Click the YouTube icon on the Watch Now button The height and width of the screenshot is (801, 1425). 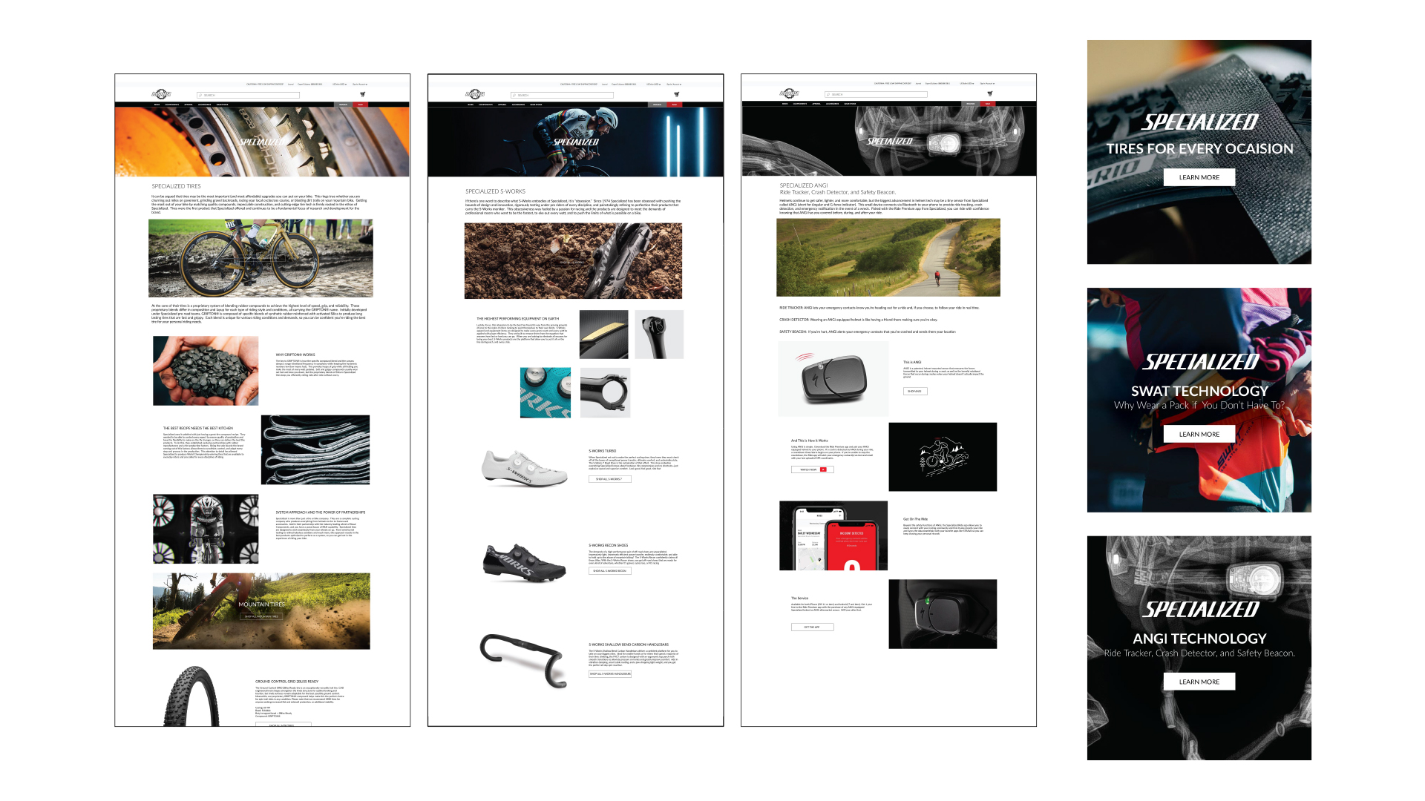(823, 469)
